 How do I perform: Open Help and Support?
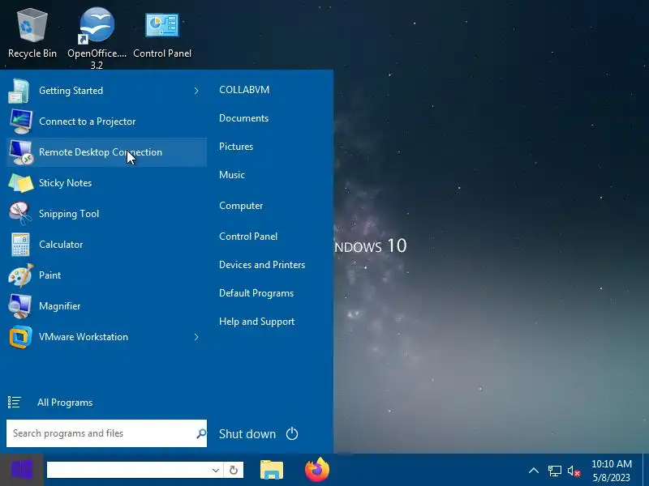pyautogui.click(x=256, y=322)
